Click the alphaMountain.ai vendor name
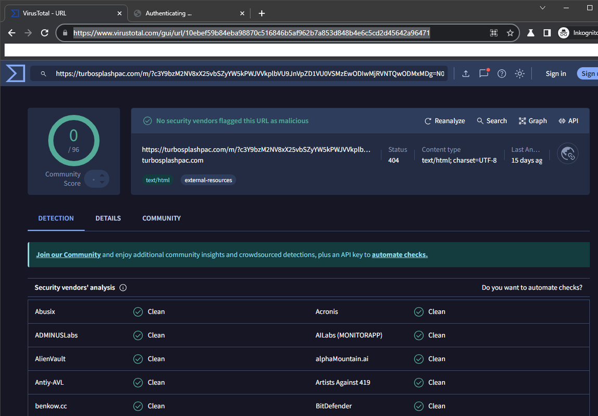The width and height of the screenshot is (598, 416). (342, 359)
